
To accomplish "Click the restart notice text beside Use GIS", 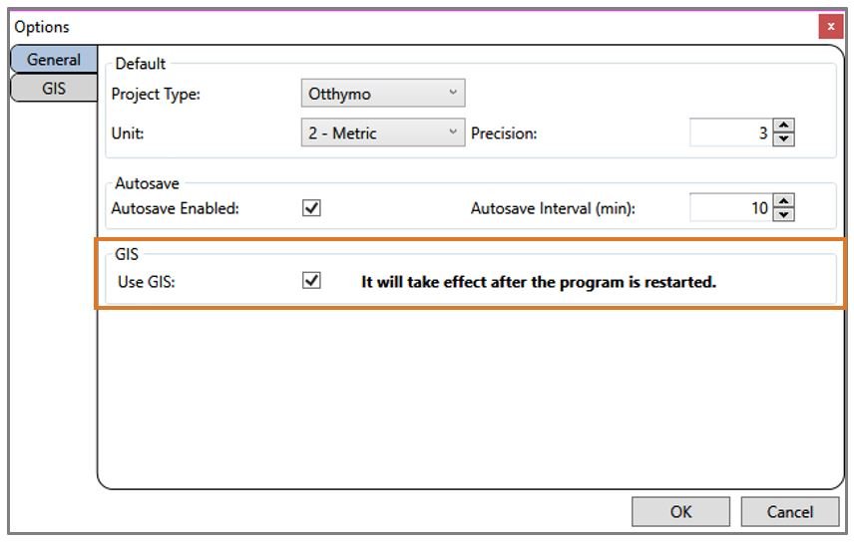I will [538, 282].
